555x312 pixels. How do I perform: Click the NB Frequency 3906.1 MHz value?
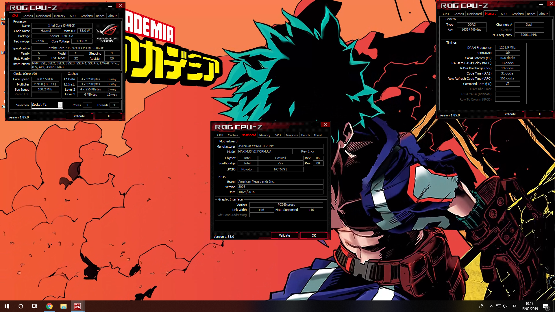529,35
